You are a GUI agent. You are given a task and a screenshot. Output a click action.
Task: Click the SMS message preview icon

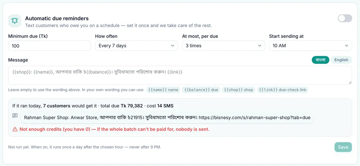[x=15, y=116]
